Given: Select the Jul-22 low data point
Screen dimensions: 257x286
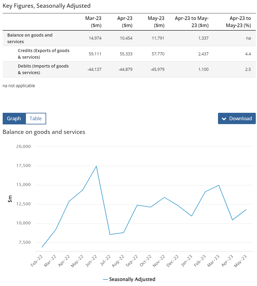Looking at the screenshot, I should [x=110, y=235].
